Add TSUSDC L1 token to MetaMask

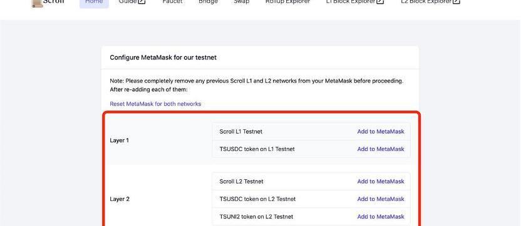click(381, 149)
